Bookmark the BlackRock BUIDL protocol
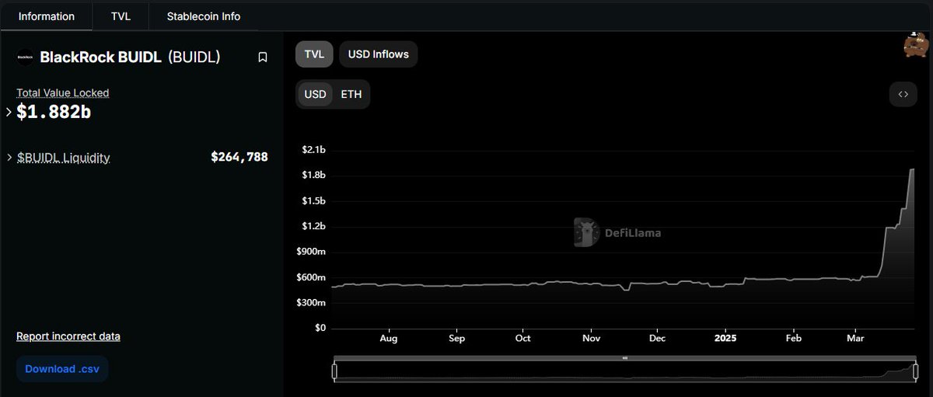The image size is (933, 397). [263, 57]
